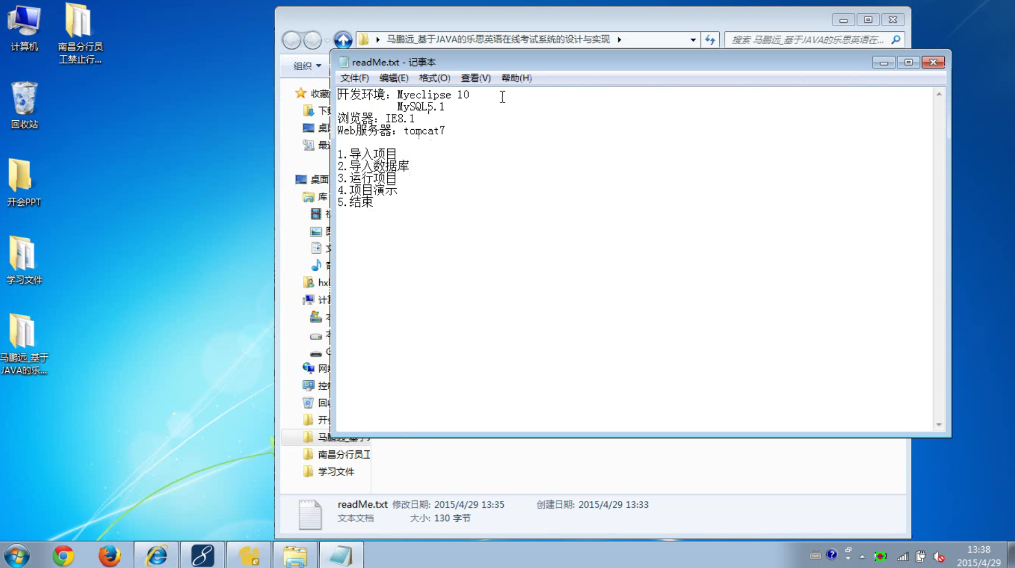Click the Explorer refresh button
The width and height of the screenshot is (1015, 568).
pos(710,40)
